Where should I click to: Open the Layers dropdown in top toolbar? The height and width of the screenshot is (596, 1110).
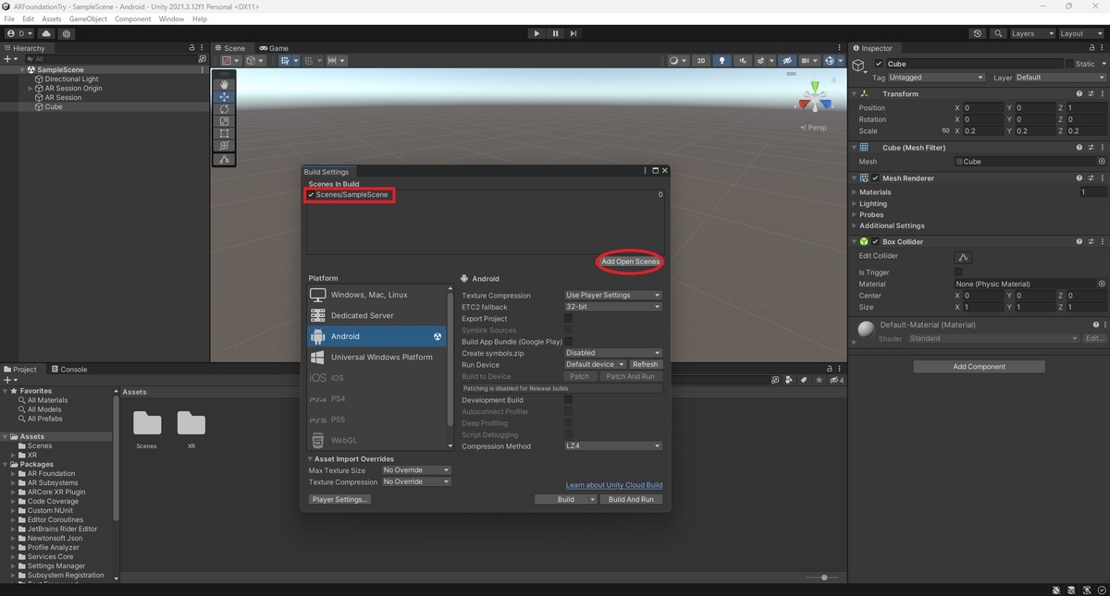pyautogui.click(x=1032, y=33)
